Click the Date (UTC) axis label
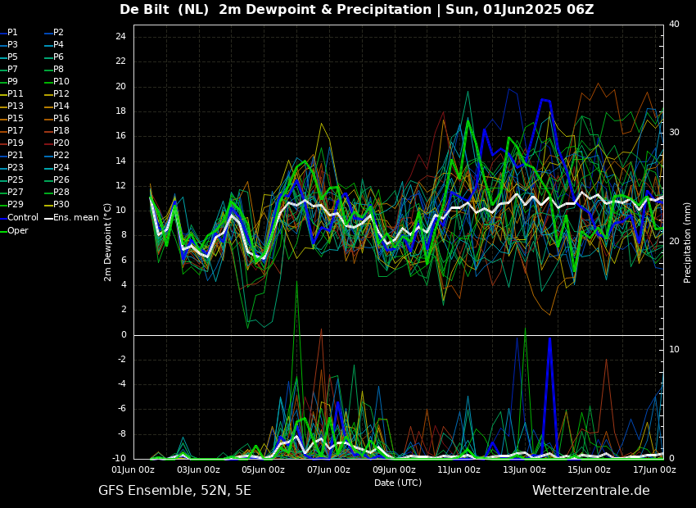This screenshot has width=696, height=508. (x=398, y=483)
